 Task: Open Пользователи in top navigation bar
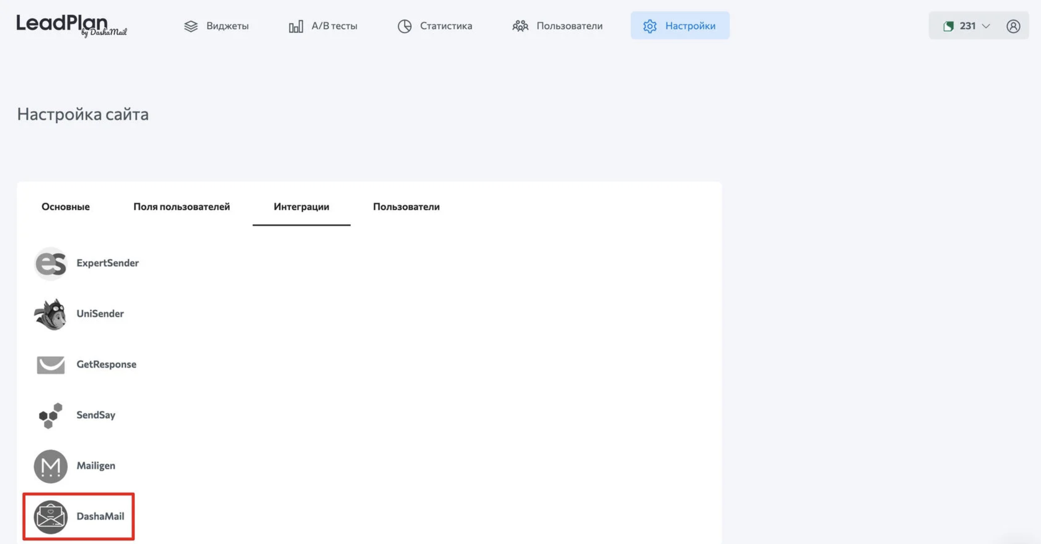coord(557,26)
